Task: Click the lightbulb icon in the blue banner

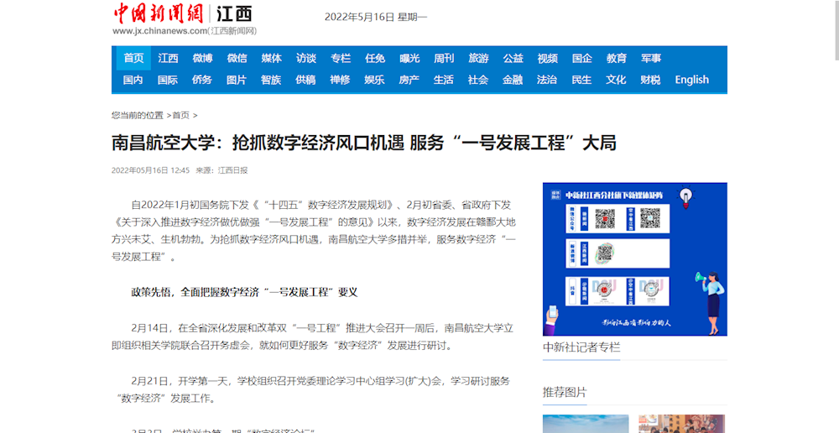Action: [x=686, y=198]
